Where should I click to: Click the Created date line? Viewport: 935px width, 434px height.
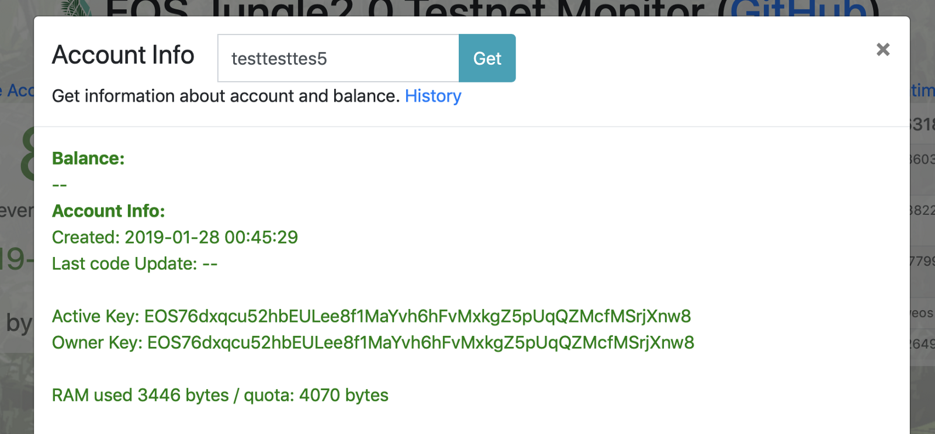(175, 237)
